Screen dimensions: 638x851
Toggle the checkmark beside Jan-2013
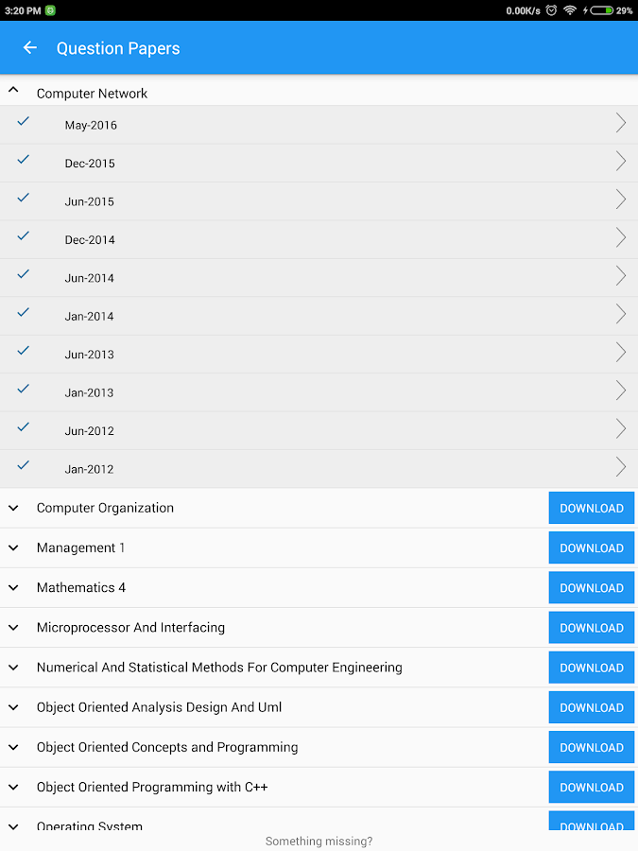(23, 389)
